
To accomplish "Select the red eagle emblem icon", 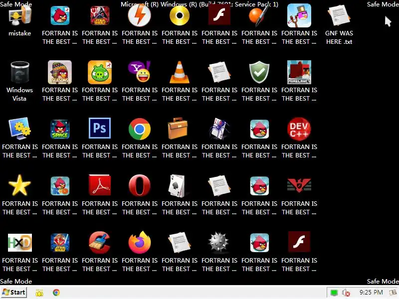I will (299, 185).
